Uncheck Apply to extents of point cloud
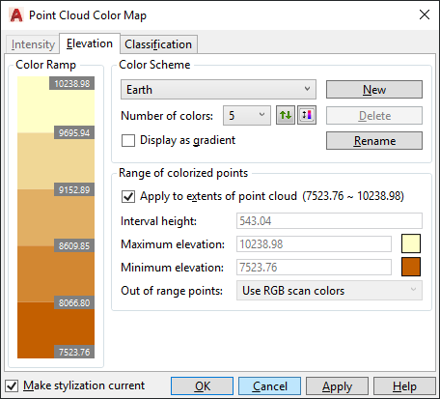This screenshot has width=440, height=399. (x=128, y=196)
